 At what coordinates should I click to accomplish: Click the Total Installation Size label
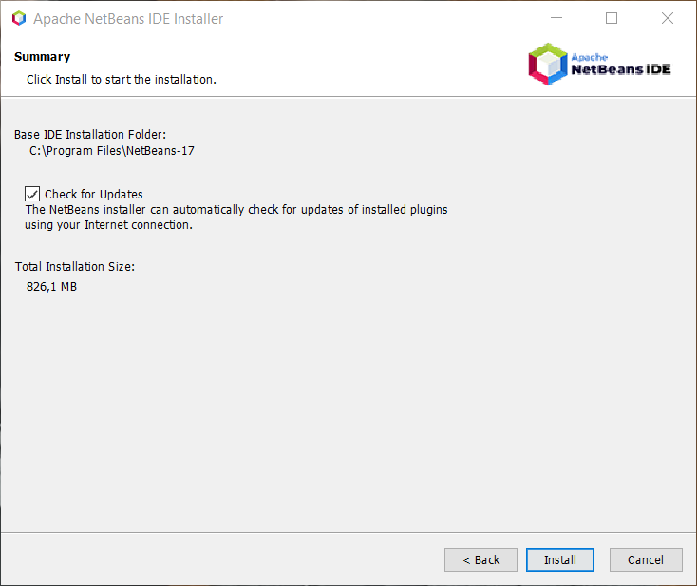75,267
